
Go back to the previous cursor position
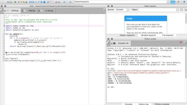tap(64, 2)
